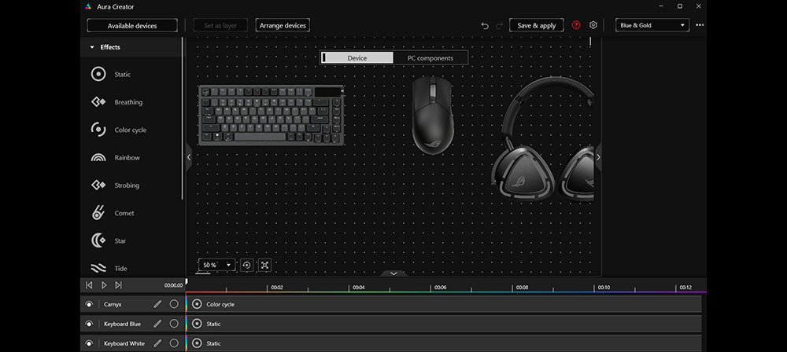787x352 pixels.
Task: Select the Static effect icon
Action: (98, 74)
